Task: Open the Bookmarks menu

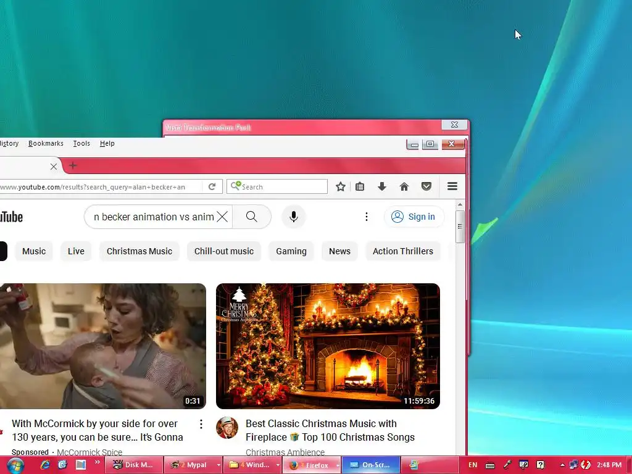Action: [x=46, y=143]
